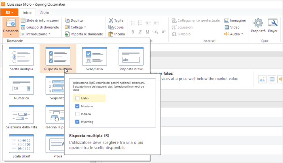283x163 pixels.
Task: Insert Equazioni formula
Action: tap(182, 27)
